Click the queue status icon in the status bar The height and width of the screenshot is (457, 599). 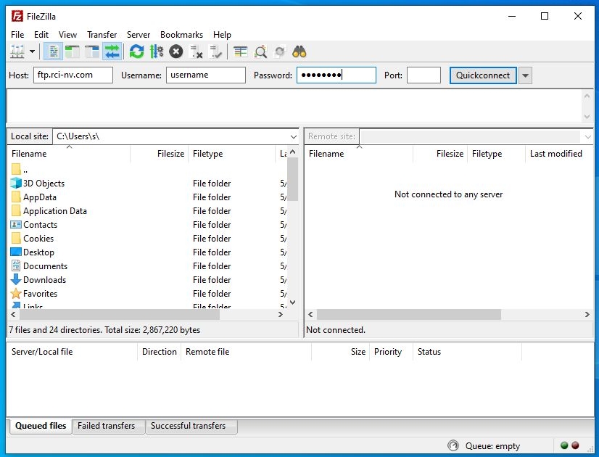(x=453, y=445)
